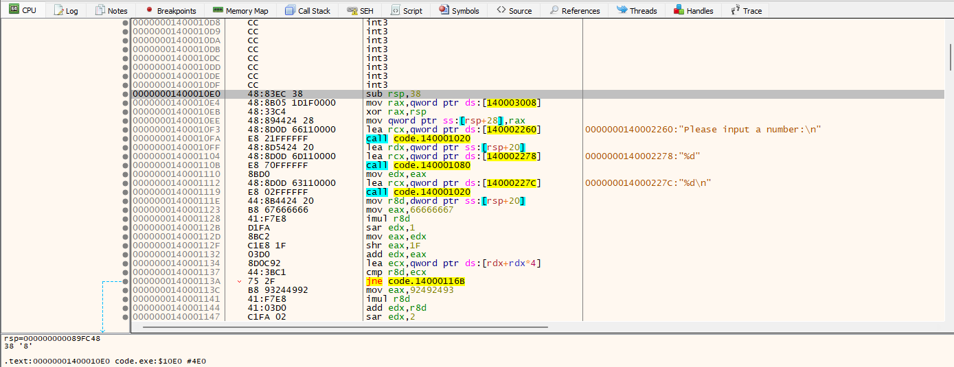Toggle breakpoint bullet at address 00000001400010E0
Screen dimensions: 954x367
click(125, 94)
